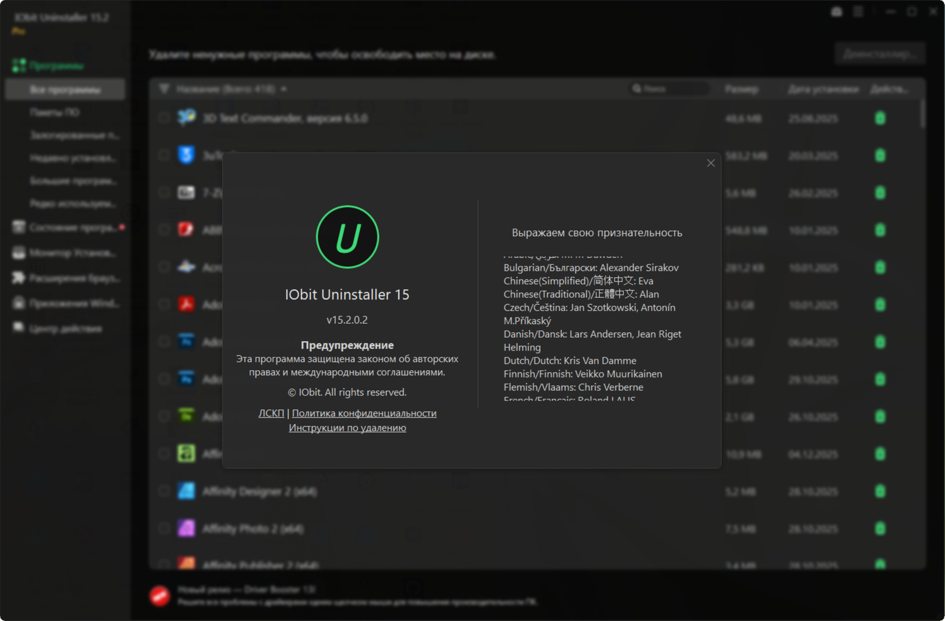This screenshot has width=945, height=621.
Task: Click the Предупреждение heading
Action: pyautogui.click(x=347, y=345)
